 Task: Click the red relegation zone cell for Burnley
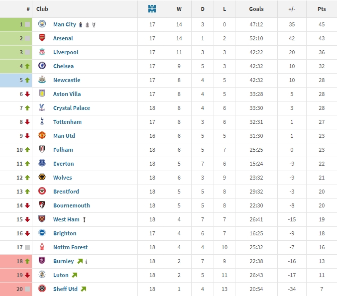pos(16,261)
